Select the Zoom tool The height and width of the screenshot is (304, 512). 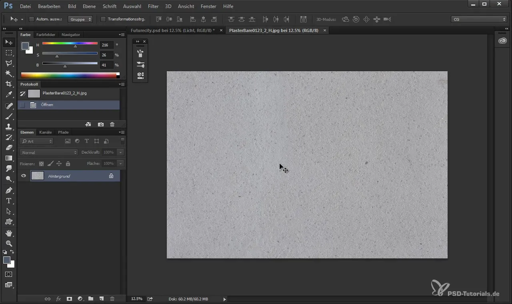tap(9, 243)
